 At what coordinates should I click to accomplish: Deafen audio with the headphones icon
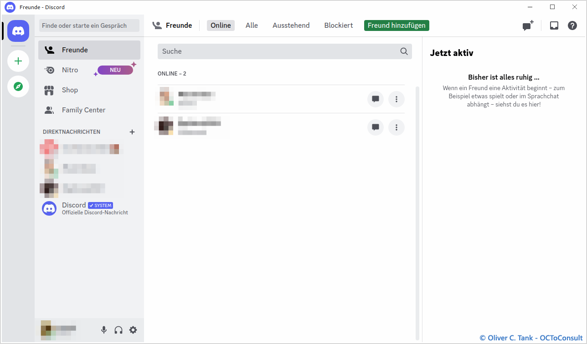118,330
